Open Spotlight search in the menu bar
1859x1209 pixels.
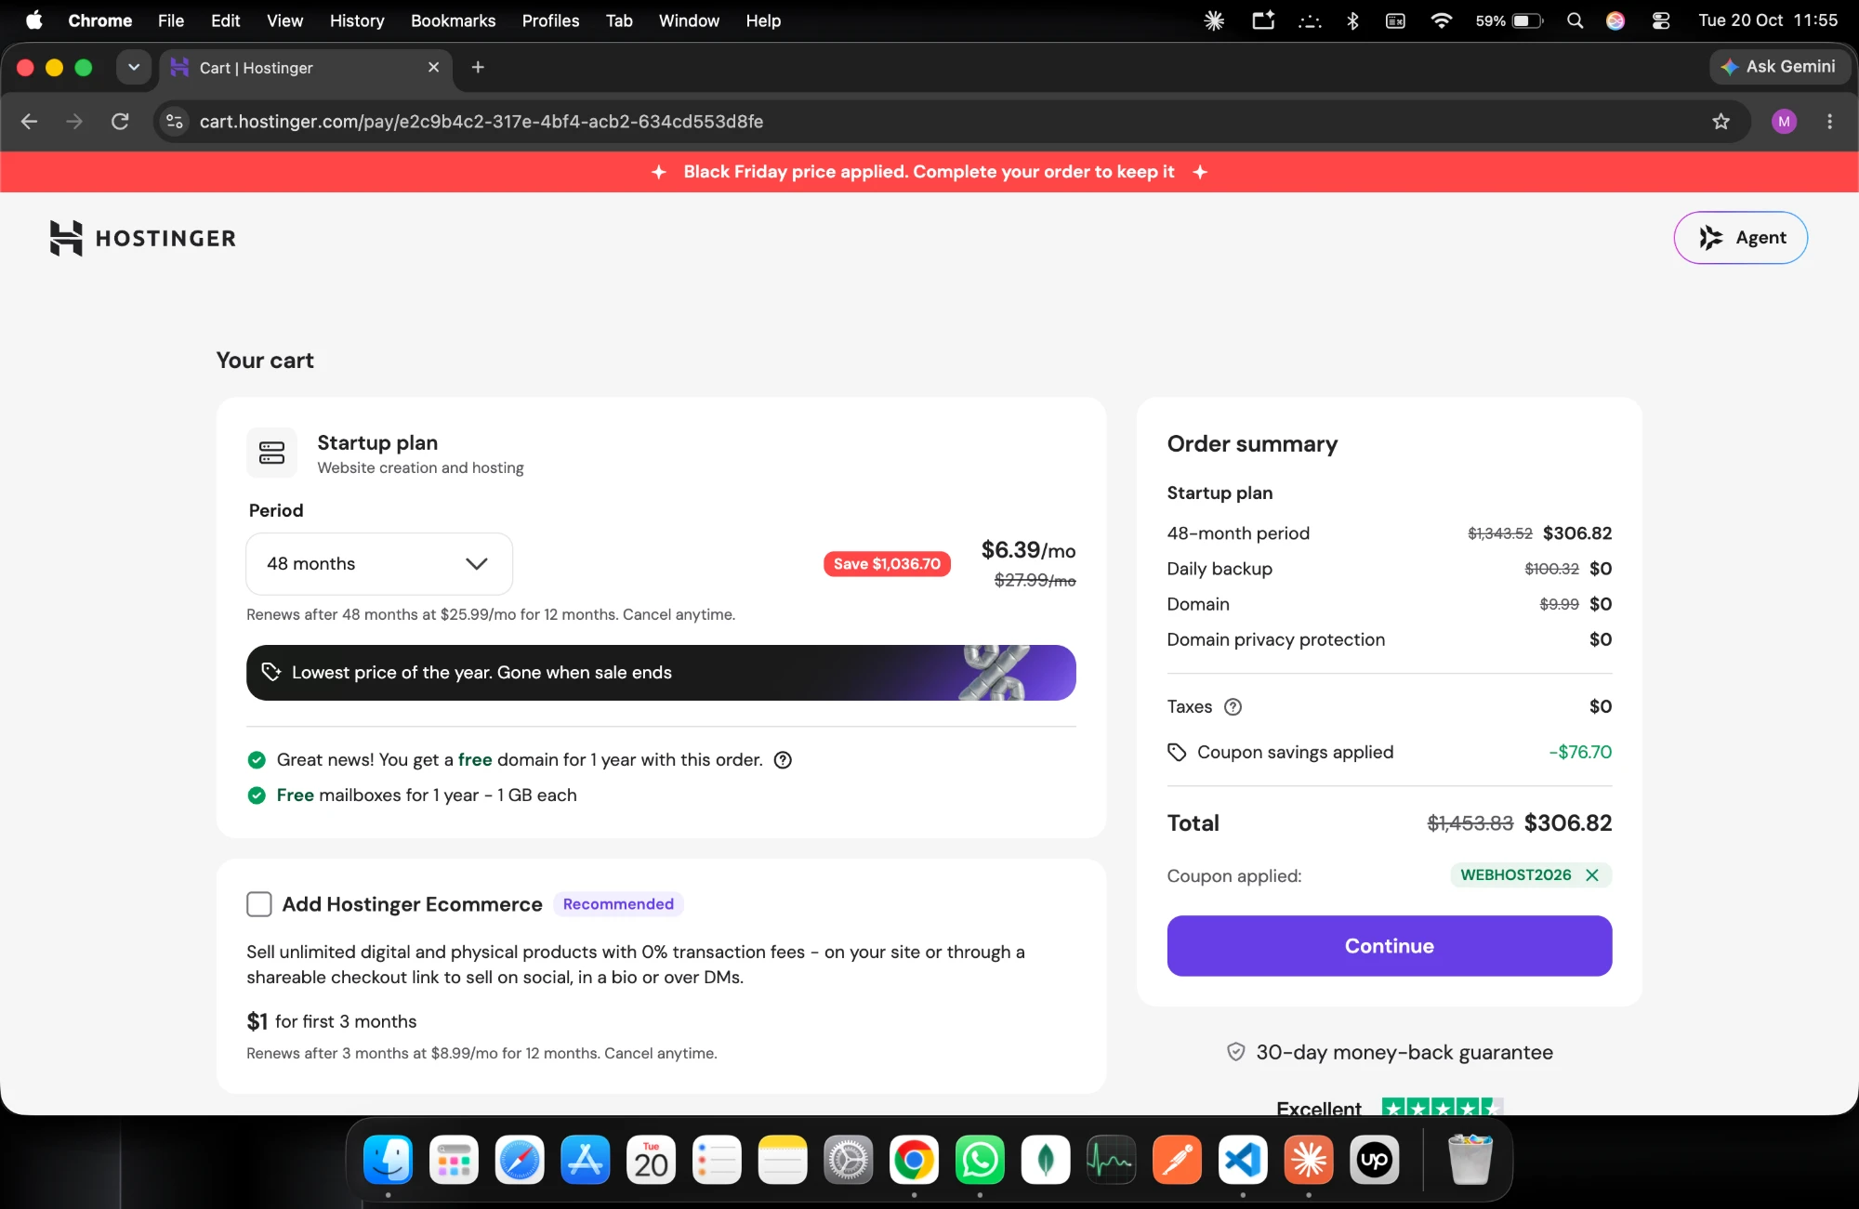pos(1575,20)
